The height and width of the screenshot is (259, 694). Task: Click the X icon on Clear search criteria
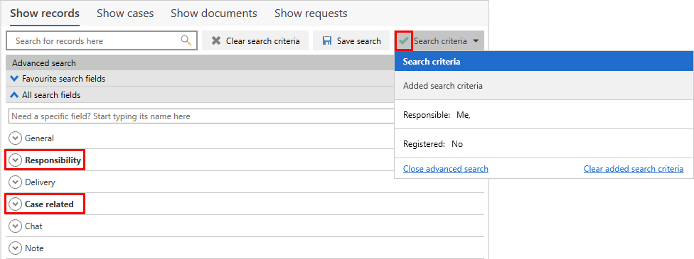tap(216, 40)
